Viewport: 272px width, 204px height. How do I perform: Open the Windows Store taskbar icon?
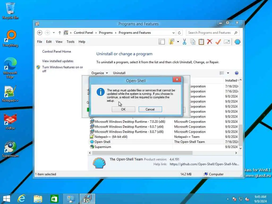coord(54,199)
